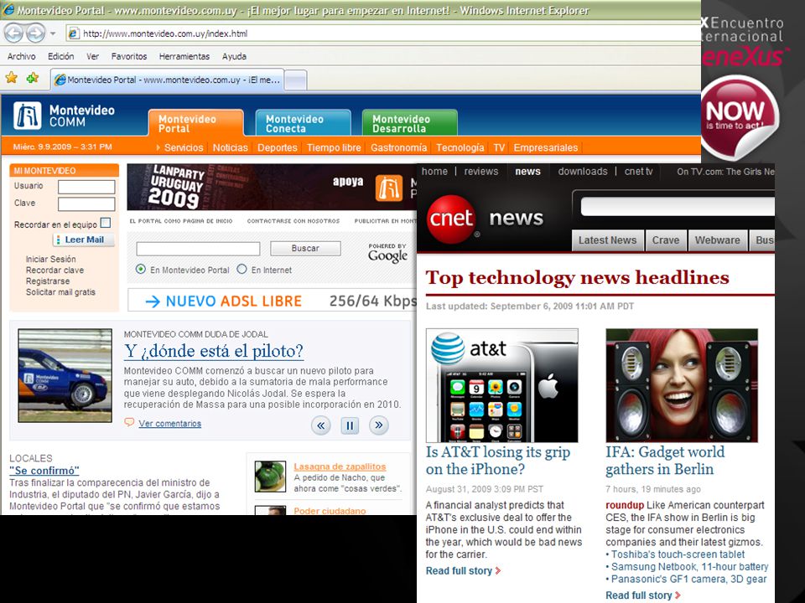
Task: Open the AT&T iPhone article image
Action: 502,385
